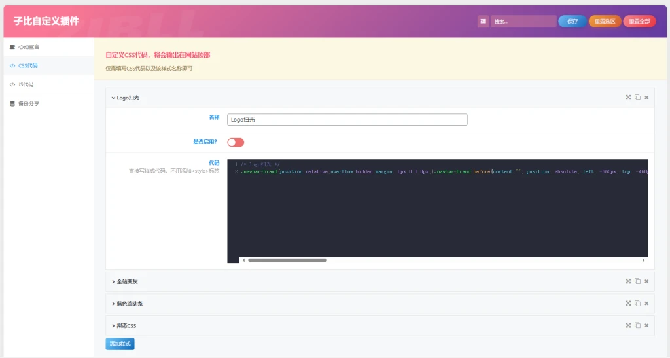Duplicate the Logo扫光 style with the copy icon
Viewport: 670px width, 358px height.
[637, 98]
